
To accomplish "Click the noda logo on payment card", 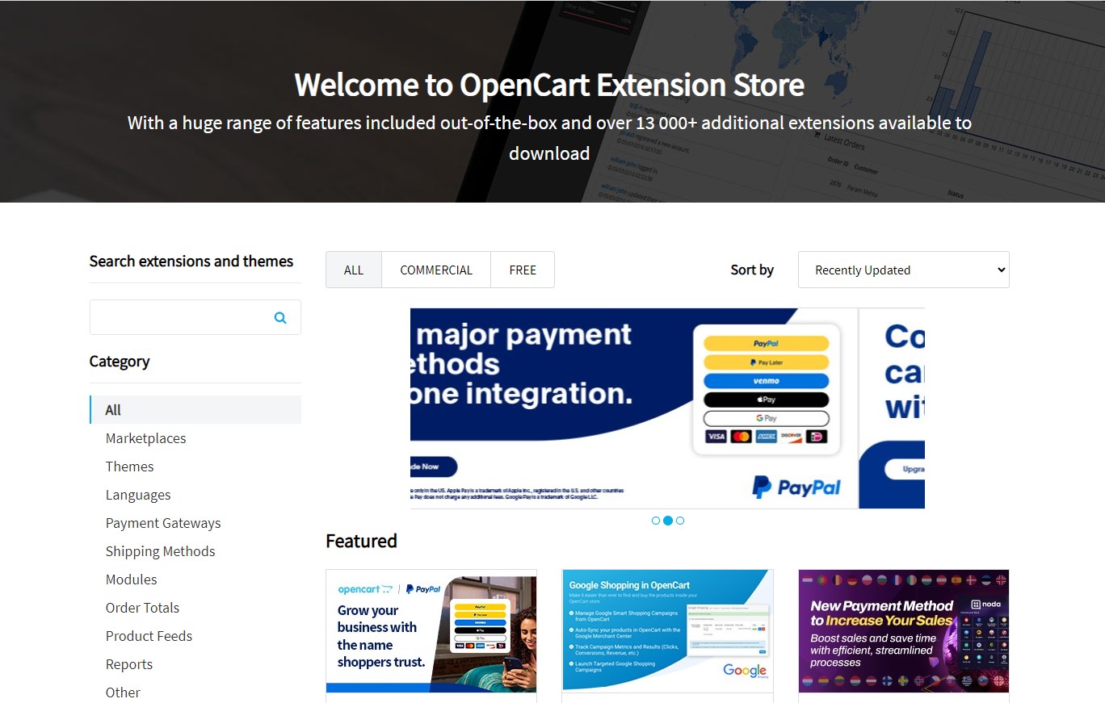I will (x=987, y=605).
